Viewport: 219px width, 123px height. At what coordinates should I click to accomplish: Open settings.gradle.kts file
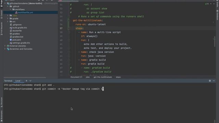(x=21, y=43)
